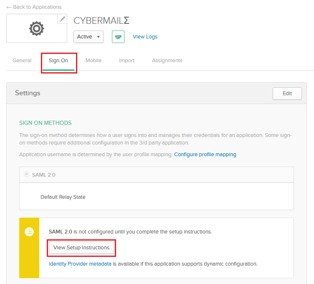Click the Default Relay State label
Screen dimensions: 314x284
pos(63,197)
